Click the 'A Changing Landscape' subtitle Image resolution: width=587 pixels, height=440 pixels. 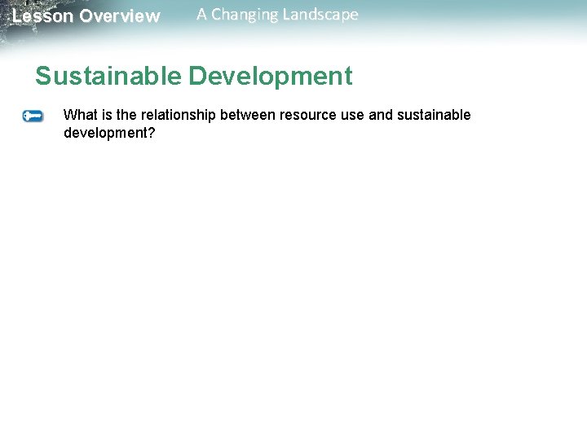[x=277, y=15]
